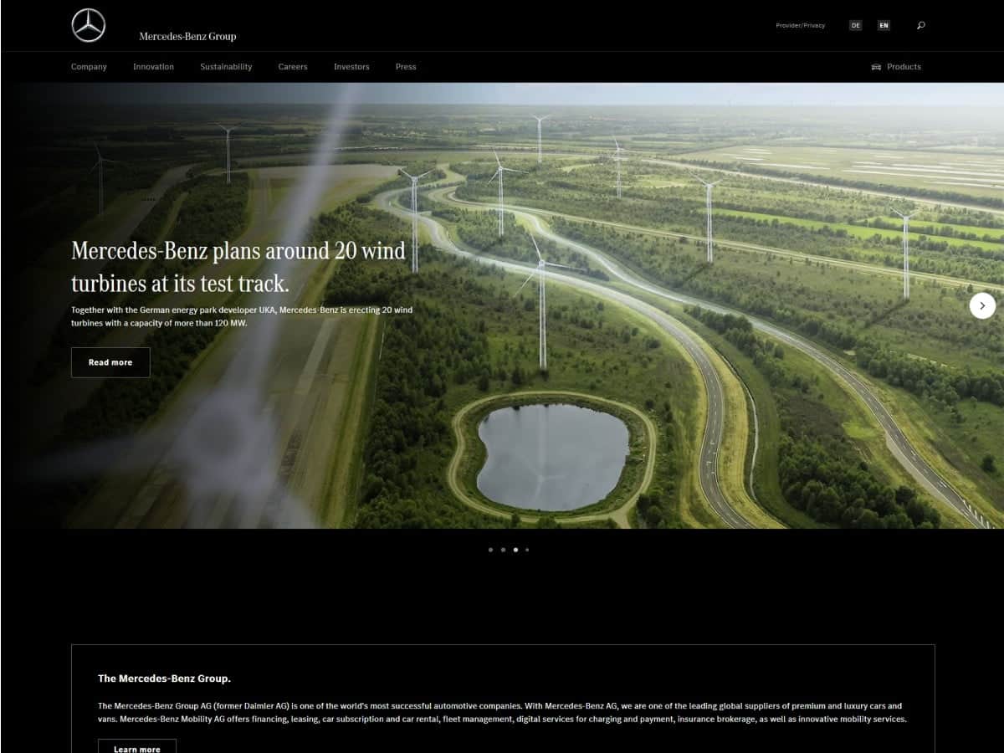Click the Mercedes-Benz star logo
This screenshot has height=753, width=1004.
click(88, 25)
